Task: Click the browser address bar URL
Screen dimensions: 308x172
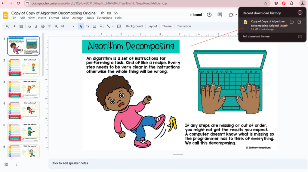Action: point(99,3)
